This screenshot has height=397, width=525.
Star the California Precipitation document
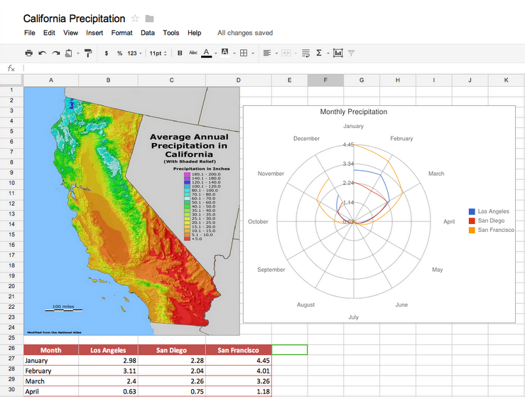pyautogui.click(x=135, y=18)
